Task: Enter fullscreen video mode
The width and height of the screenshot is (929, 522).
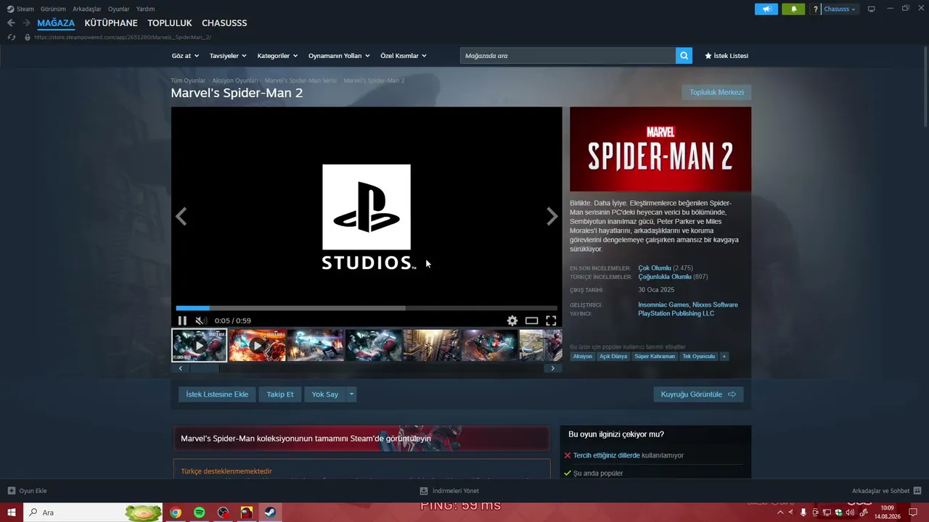Action: (x=551, y=320)
